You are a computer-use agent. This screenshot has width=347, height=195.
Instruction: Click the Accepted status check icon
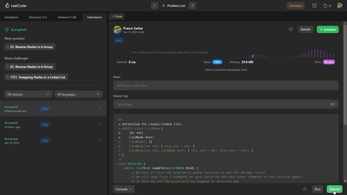pyautogui.click(x=7, y=29)
